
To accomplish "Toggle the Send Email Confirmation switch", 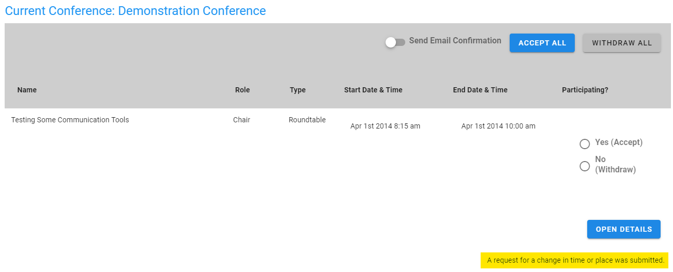I will (395, 42).
